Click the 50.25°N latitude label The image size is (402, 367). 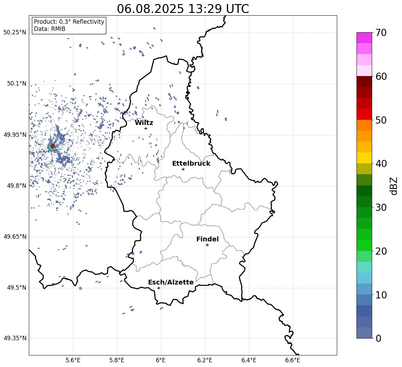15,33
